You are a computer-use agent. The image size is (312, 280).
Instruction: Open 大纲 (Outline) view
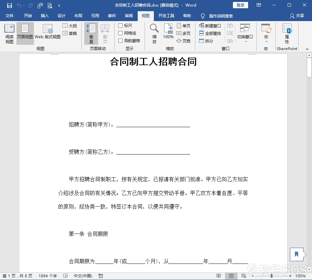(x=70, y=26)
